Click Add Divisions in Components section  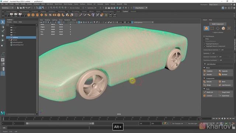[226, 85]
